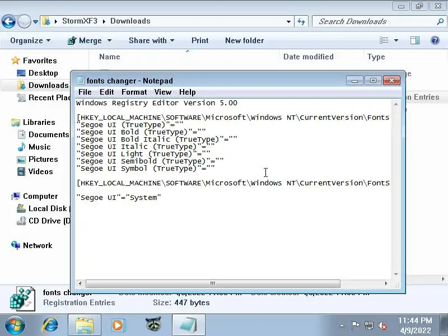Open the Notepad Help menu
This screenshot has width=448, height=336.
188,92
